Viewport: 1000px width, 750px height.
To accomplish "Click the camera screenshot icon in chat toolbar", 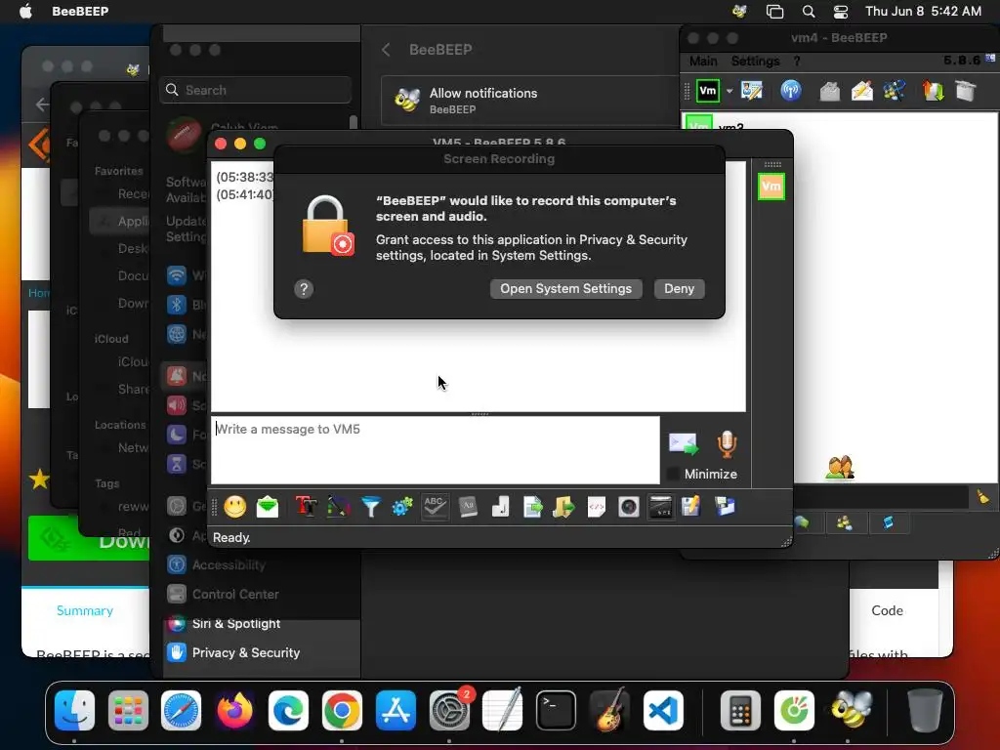I will tap(629, 507).
